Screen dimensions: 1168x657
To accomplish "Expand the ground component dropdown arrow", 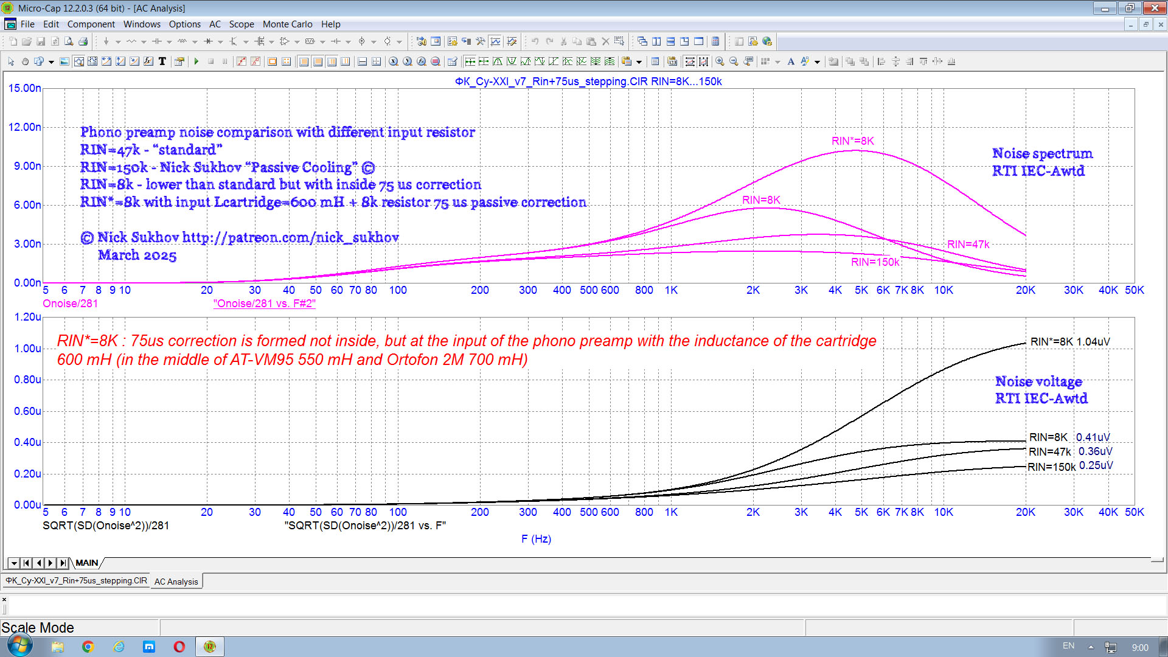I will click(x=118, y=42).
